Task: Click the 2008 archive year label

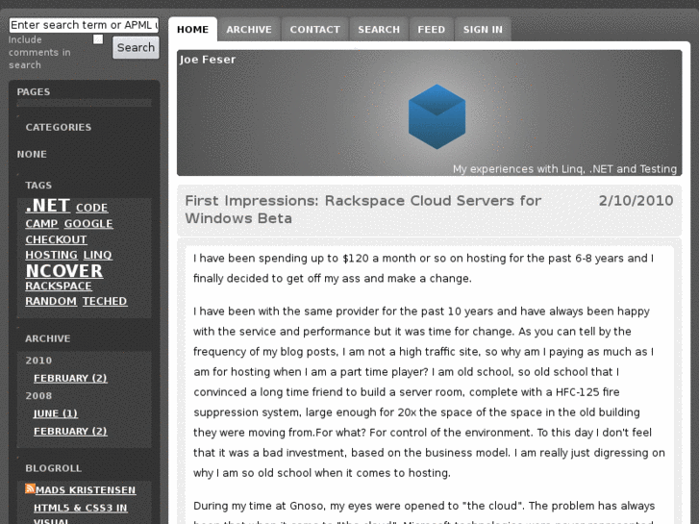Action: (38, 396)
